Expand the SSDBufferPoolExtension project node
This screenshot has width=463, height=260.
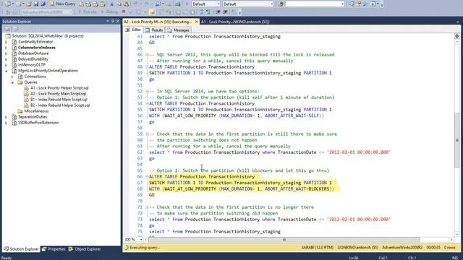pyautogui.click(x=7, y=123)
